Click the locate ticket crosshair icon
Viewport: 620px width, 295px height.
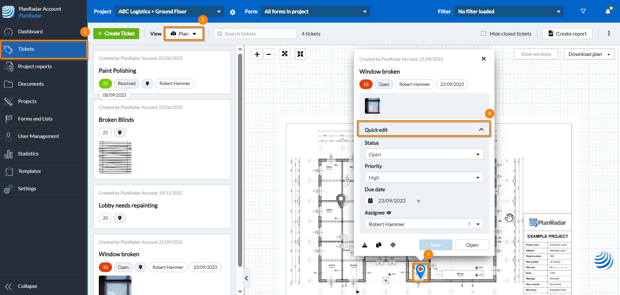coord(393,245)
